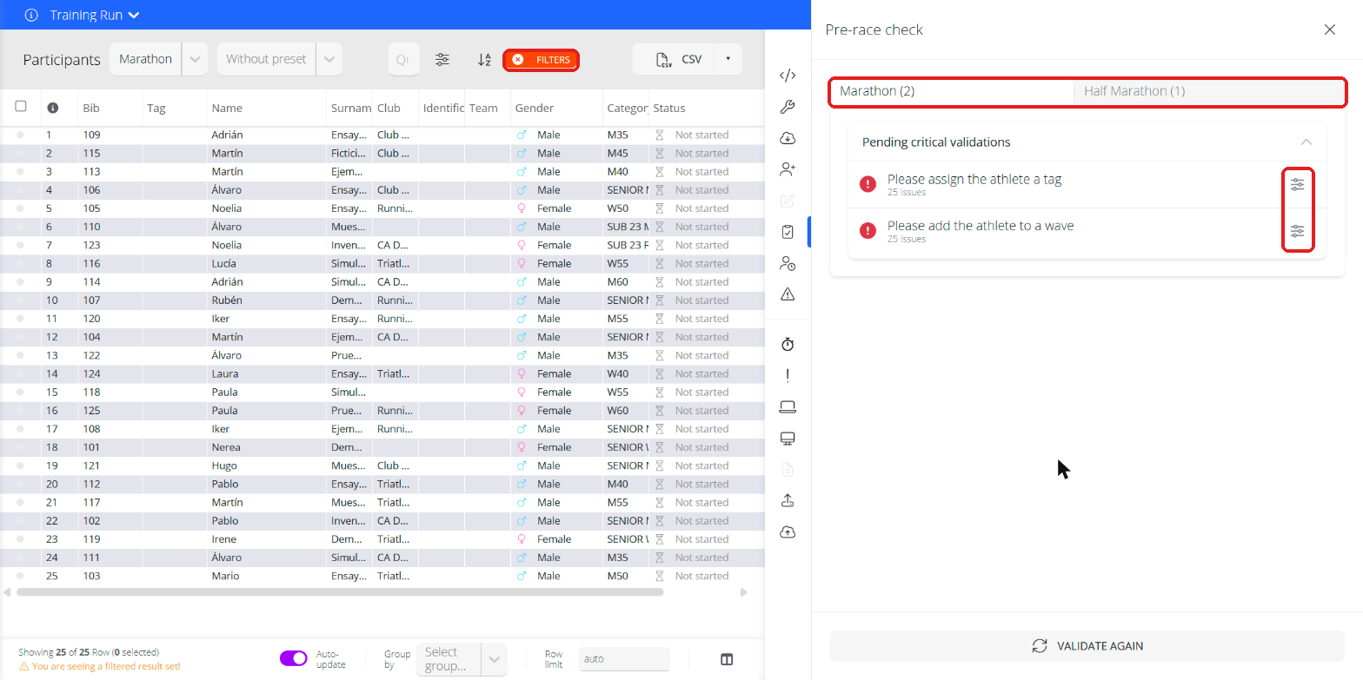The height and width of the screenshot is (680, 1363).
Task: Open the Without preset dropdown
Action: coord(280,59)
